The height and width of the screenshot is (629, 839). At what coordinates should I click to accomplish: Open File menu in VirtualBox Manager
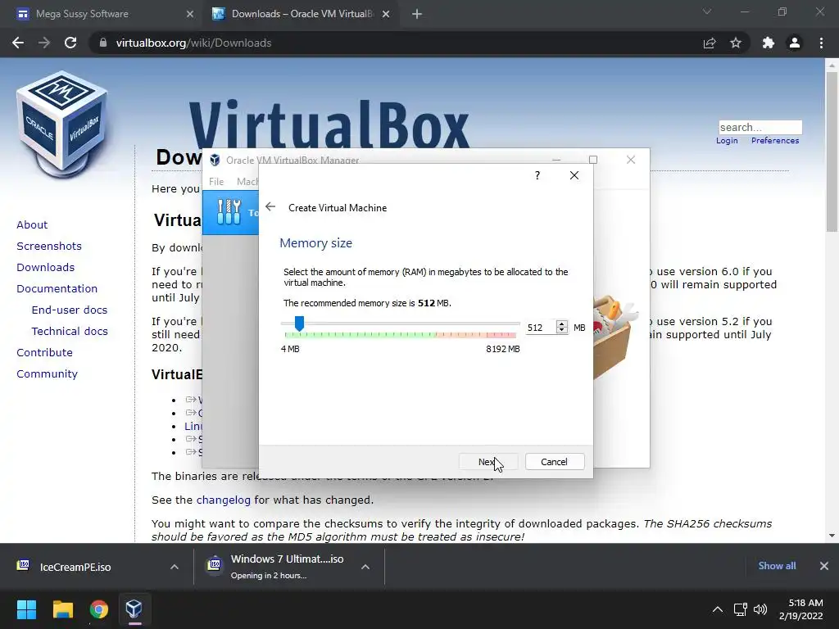(216, 181)
